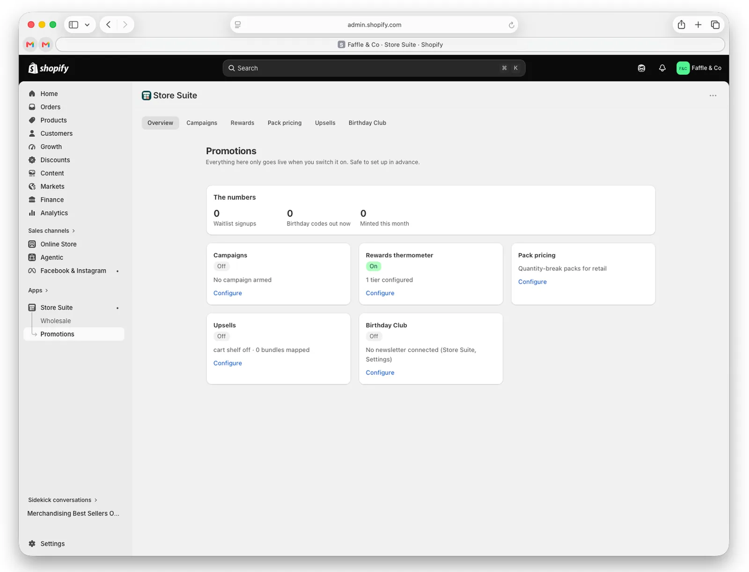Switch to the Birthday Club tab
The image size is (749, 572).
point(367,123)
